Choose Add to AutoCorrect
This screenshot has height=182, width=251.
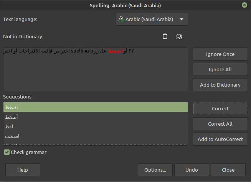coord(220,139)
